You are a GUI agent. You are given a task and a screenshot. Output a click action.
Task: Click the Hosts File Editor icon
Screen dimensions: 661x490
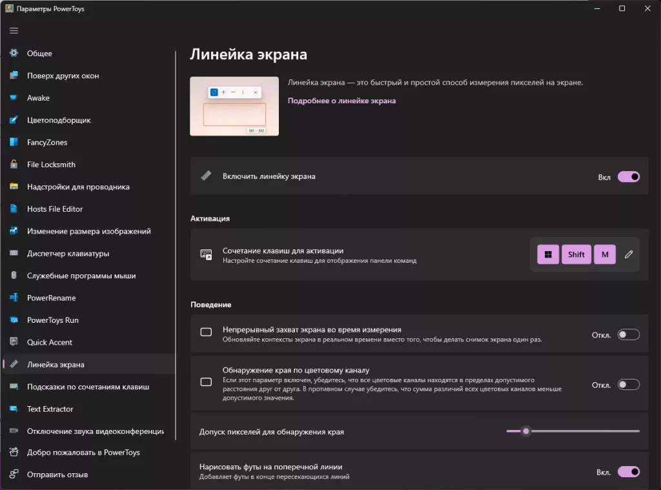click(14, 209)
